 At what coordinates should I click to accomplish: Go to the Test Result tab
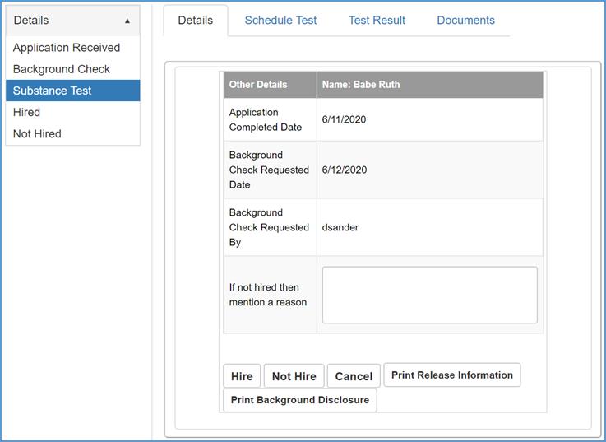pyautogui.click(x=377, y=21)
